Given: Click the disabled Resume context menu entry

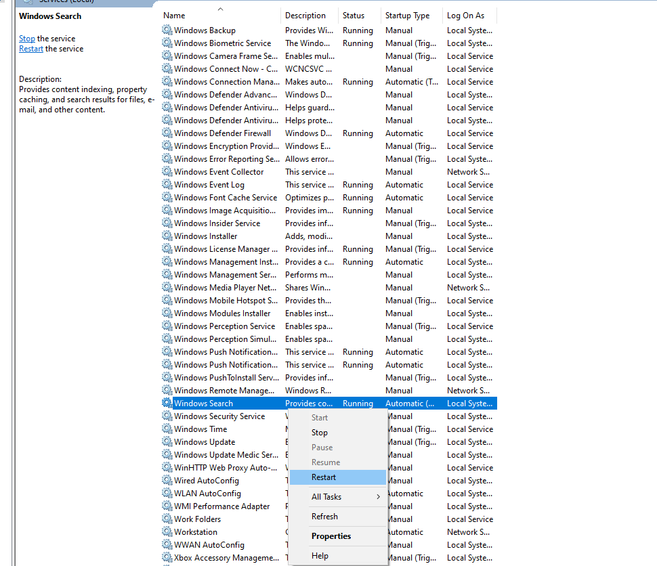Looking at the screenshot, I should [337, 462].
